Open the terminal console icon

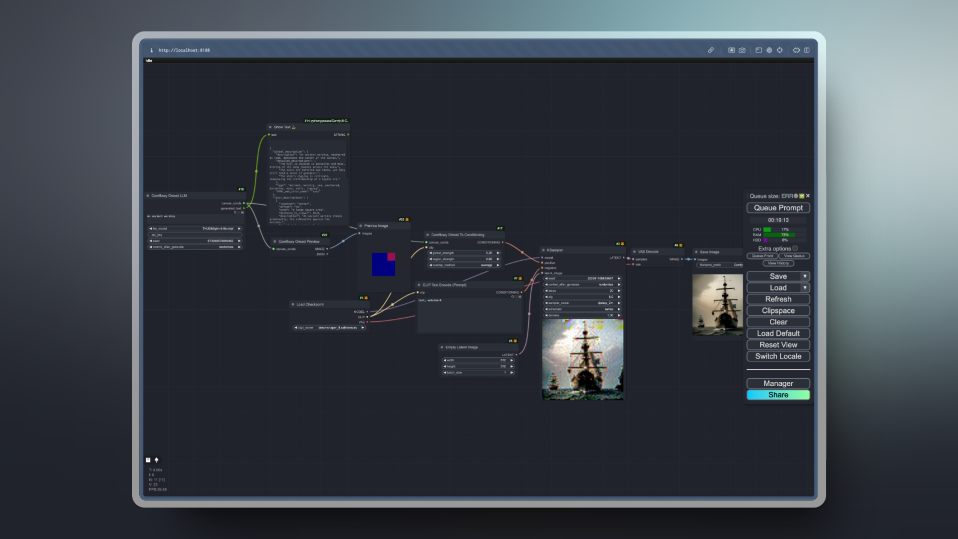758,50
